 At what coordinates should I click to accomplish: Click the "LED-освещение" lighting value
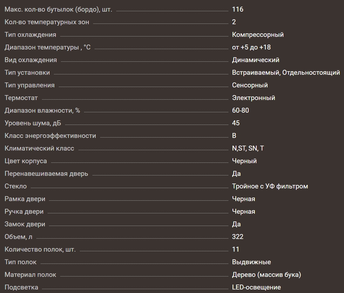pos(256,287)
